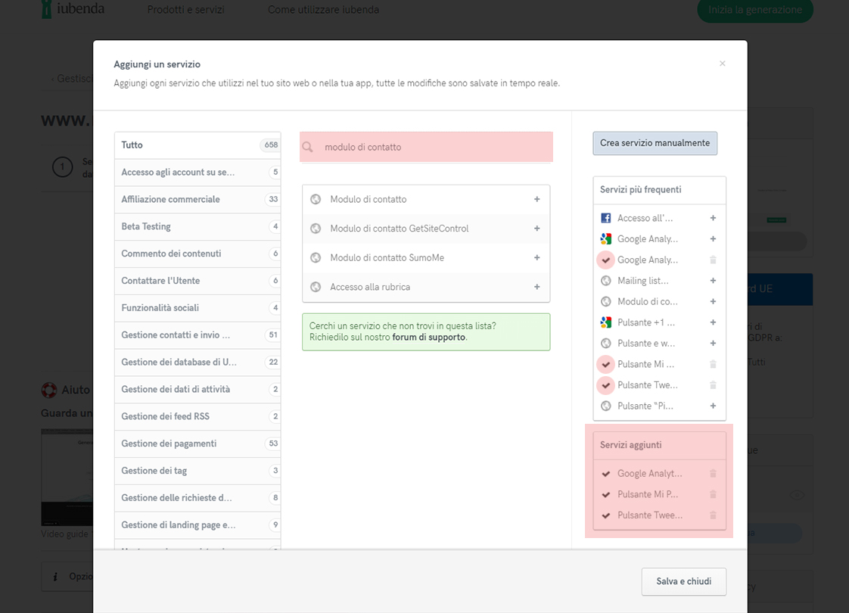Select Gestione dei dati di attività category
The image size is (849, 613).
[x=197, y=389]
